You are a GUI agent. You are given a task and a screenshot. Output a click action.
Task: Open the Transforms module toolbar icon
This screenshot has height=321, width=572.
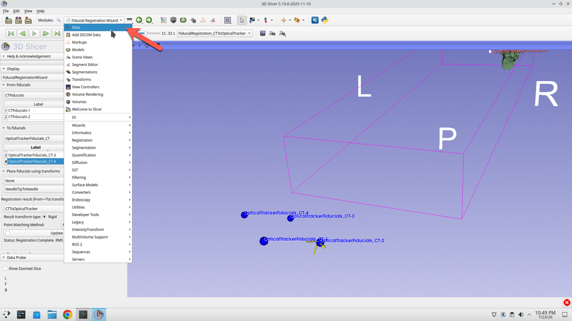click(x=193, y=20)
